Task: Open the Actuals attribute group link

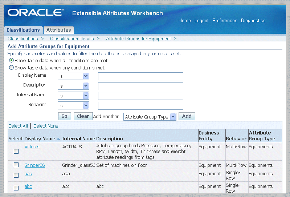Action: (x=32, y=146)
